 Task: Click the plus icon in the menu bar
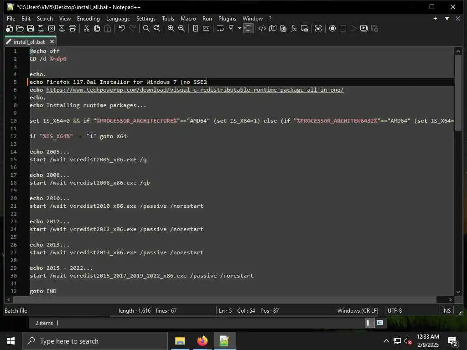click(x=435, y=18)
